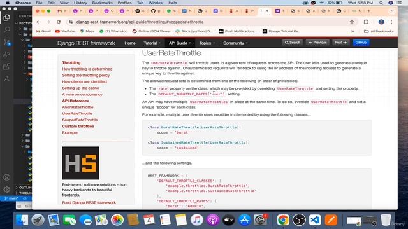Switch to the Gmail tab in Chrome

[62, 11]
